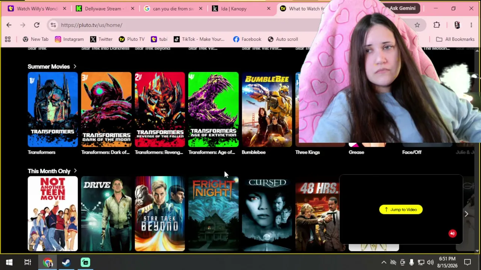Show hidden system tray icons
481x270 pixels.
pyautogui.click(x=384, y=262)
